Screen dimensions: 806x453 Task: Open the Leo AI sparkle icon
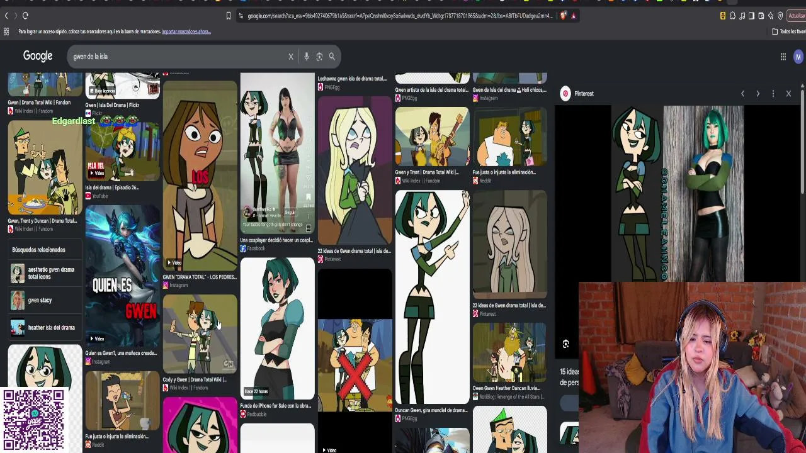pyautogui.click(x=771, y=16)
